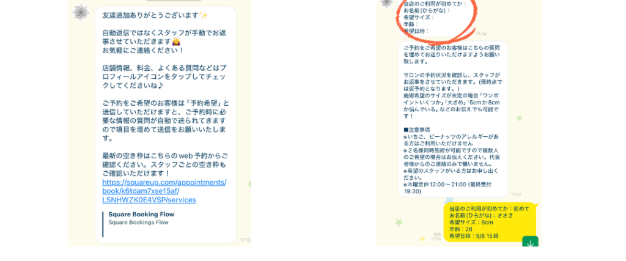
Task: Open the squareup.com/appointments booking link
Action: [x=164, y=191]
